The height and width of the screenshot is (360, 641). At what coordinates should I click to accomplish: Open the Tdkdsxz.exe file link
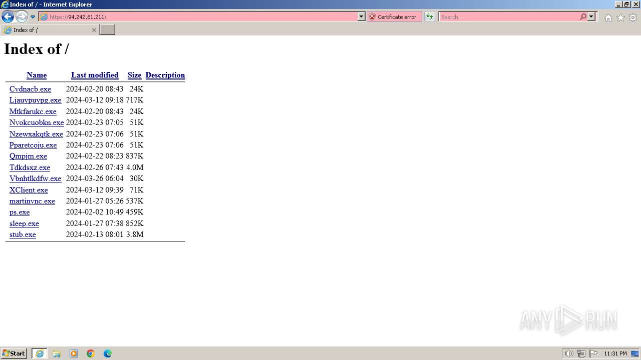(30, 167)
